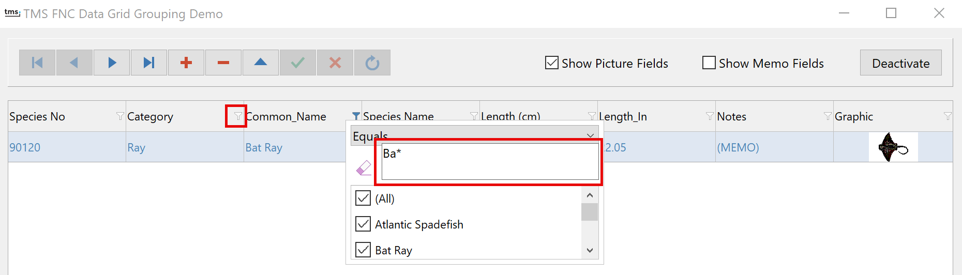The image size is (962, 275).
Task: Expand the Equals condition dropdown
Action: pyautogui.click(x=590, y=135)
